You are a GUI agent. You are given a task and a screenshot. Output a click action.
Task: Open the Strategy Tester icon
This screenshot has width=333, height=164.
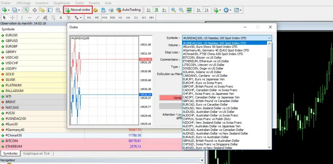tap(58, 10)
